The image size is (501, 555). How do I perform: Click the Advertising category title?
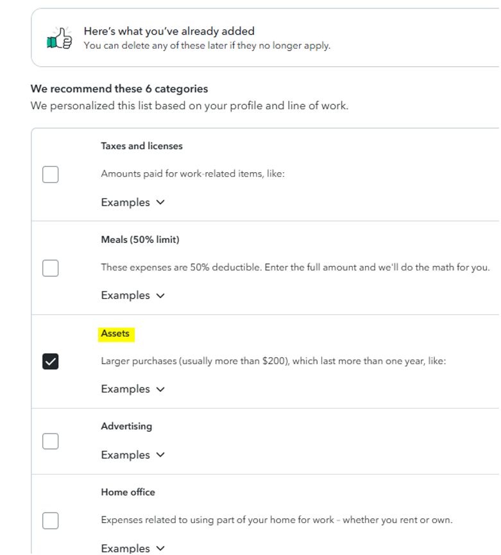click(126, 426)
